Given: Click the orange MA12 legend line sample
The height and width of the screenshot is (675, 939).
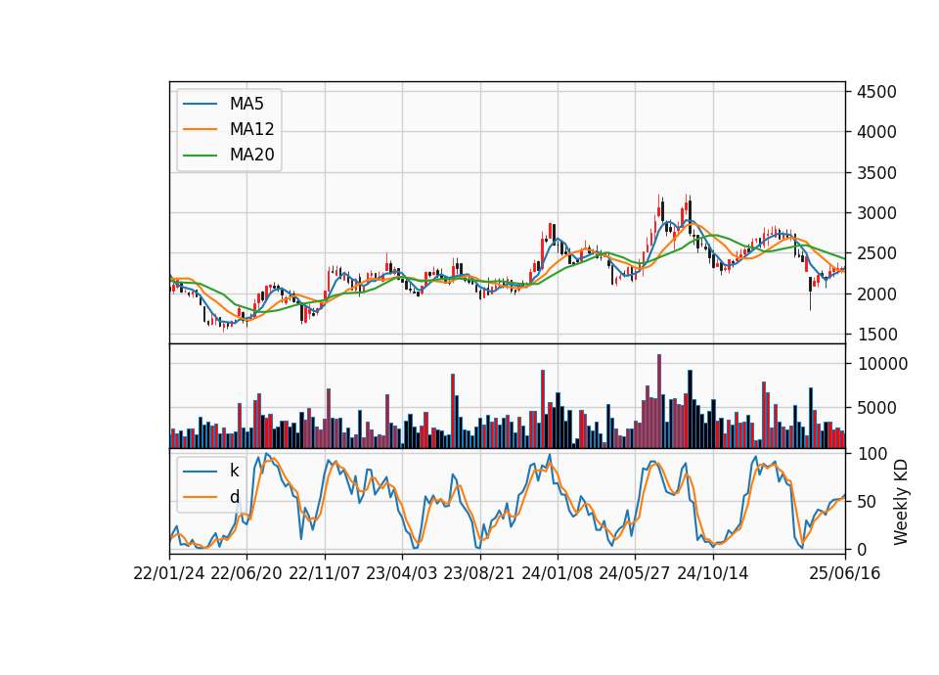Looking at the screenshot, I should click(200, 129).
